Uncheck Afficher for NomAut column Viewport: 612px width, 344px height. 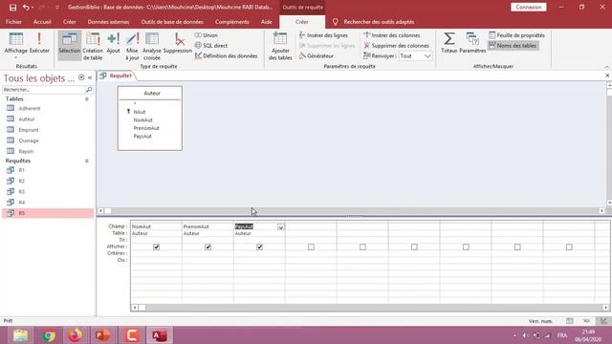coord(157,247)
